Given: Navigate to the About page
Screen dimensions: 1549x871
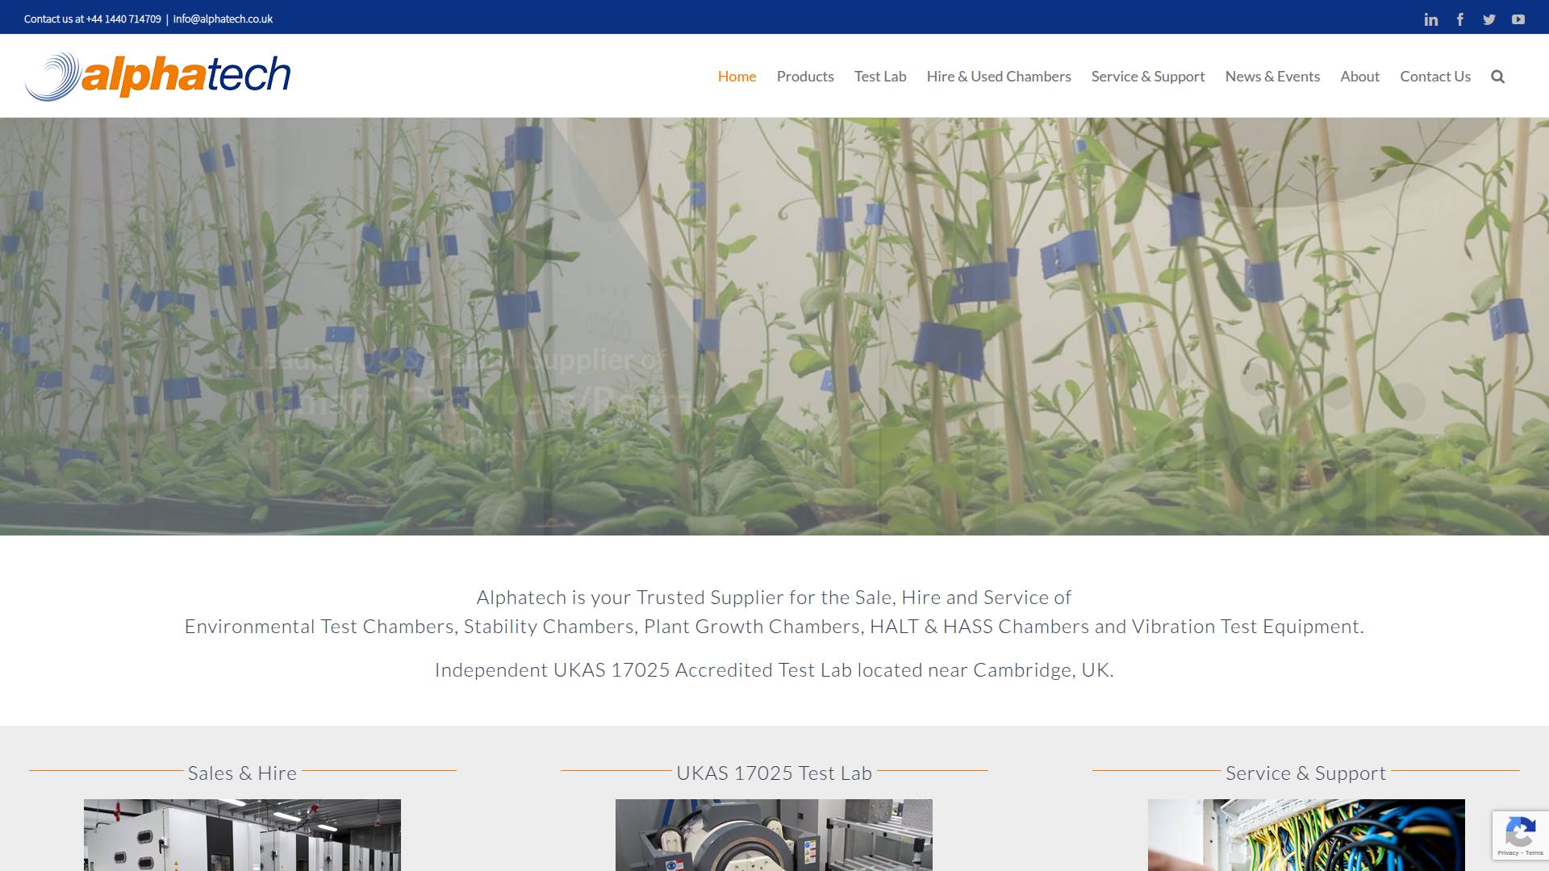Looking at the screenshot, I should 1359,77.
